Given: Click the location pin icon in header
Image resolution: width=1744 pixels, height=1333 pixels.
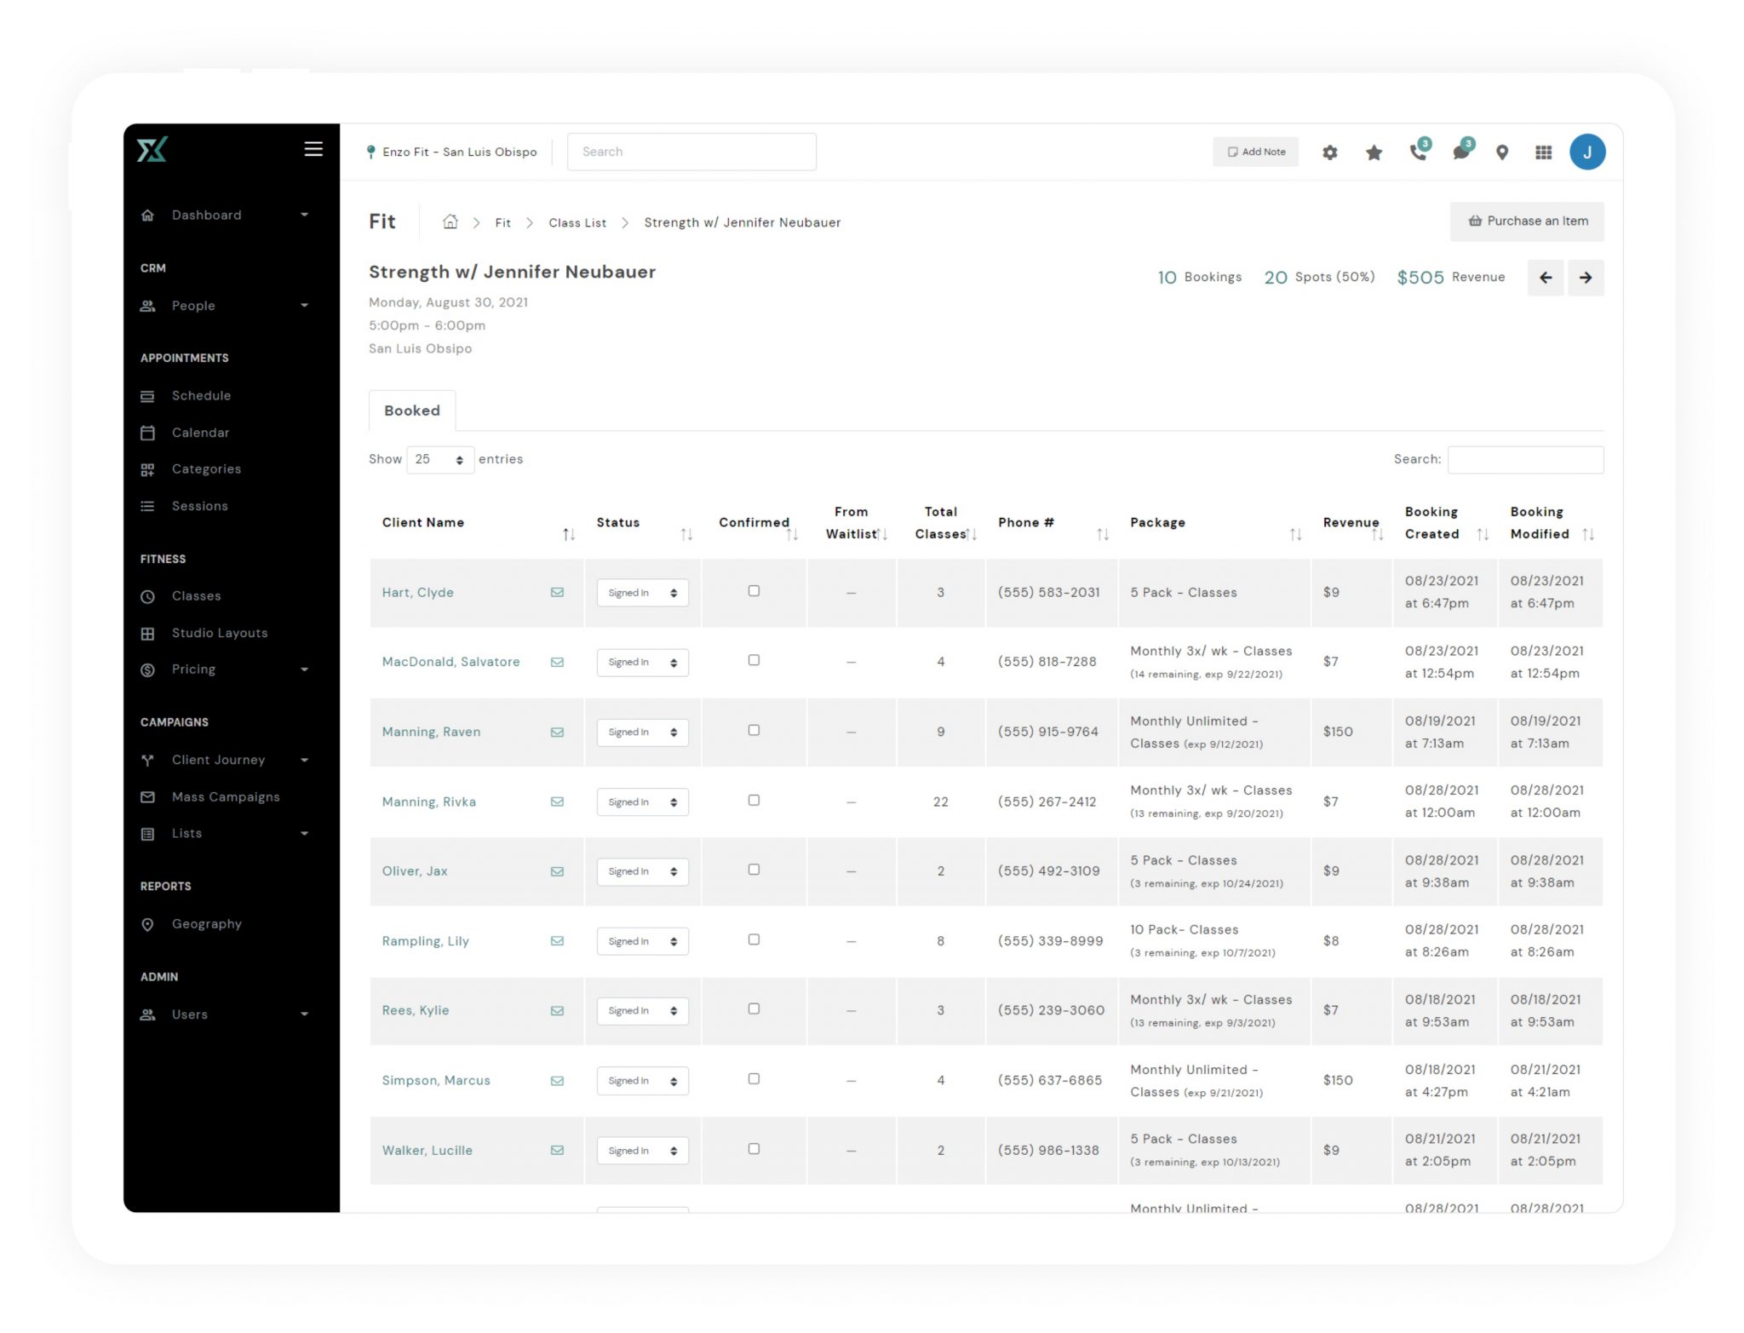Looking at the screenshot, I should (x=1502, y=152).
